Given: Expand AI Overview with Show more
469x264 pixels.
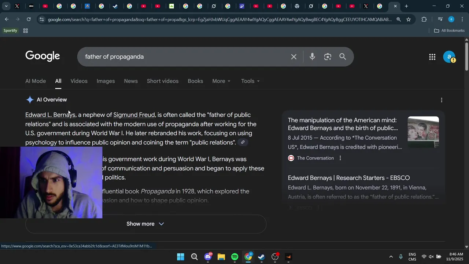Looking at the screenshot, I should [x=145, y=224].
